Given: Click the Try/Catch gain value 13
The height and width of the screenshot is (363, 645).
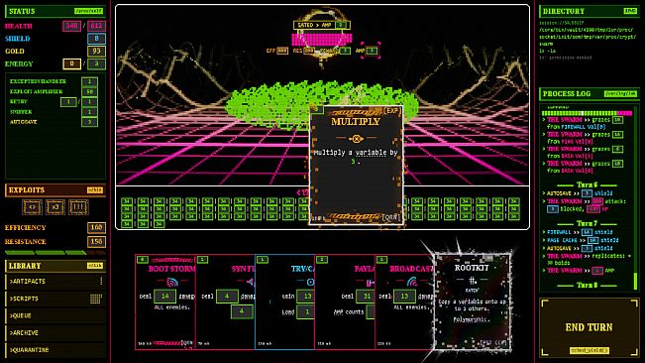Looking at the screenshot, I should click(306, 296).
